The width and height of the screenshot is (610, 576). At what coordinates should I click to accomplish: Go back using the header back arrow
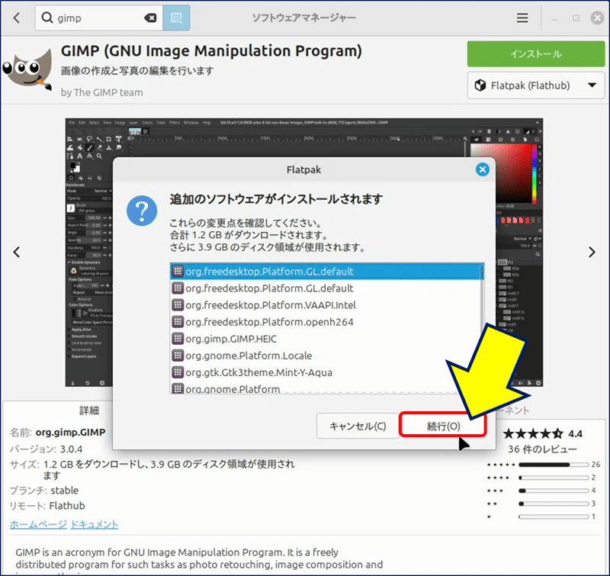16,18
